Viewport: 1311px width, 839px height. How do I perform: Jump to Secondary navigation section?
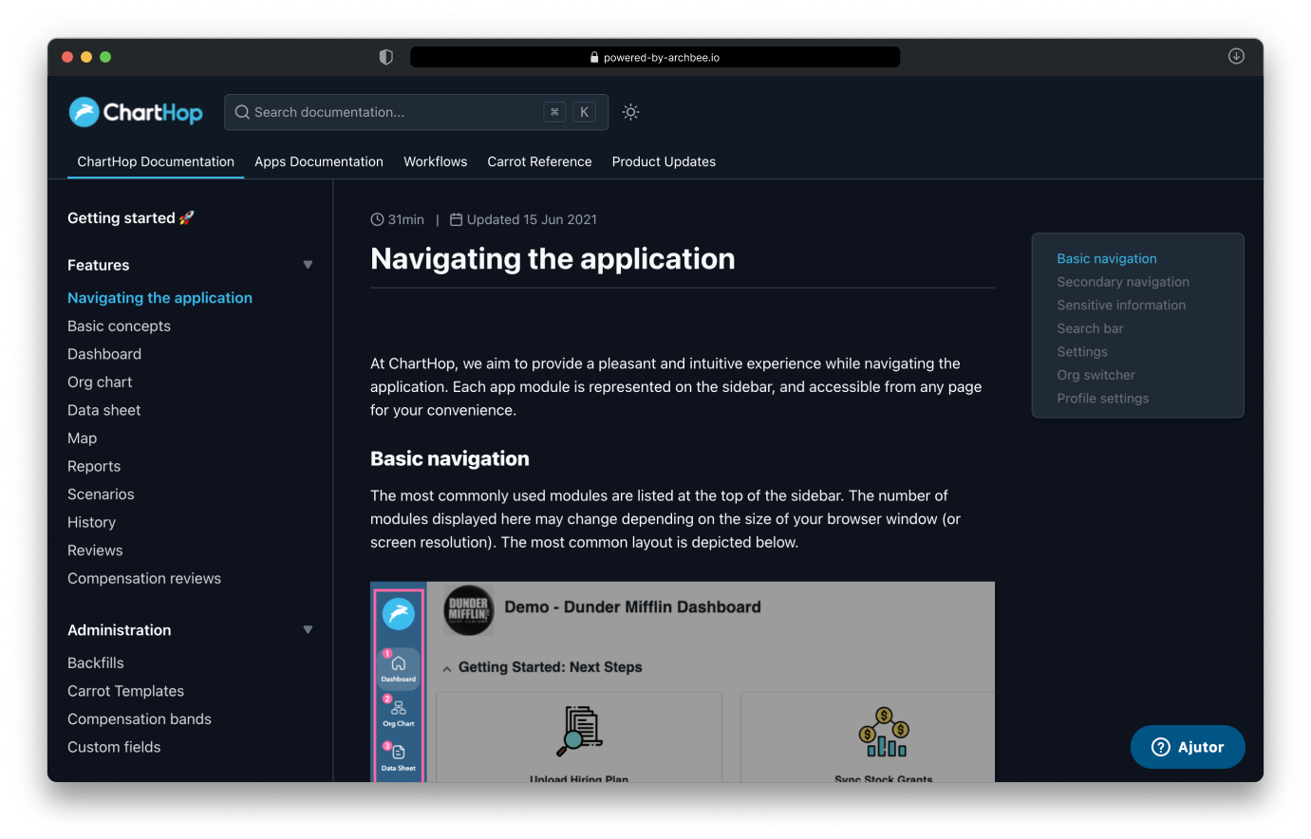click(x=1123, y=282)
